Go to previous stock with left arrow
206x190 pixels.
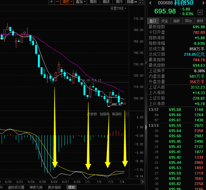pos(150,3)
